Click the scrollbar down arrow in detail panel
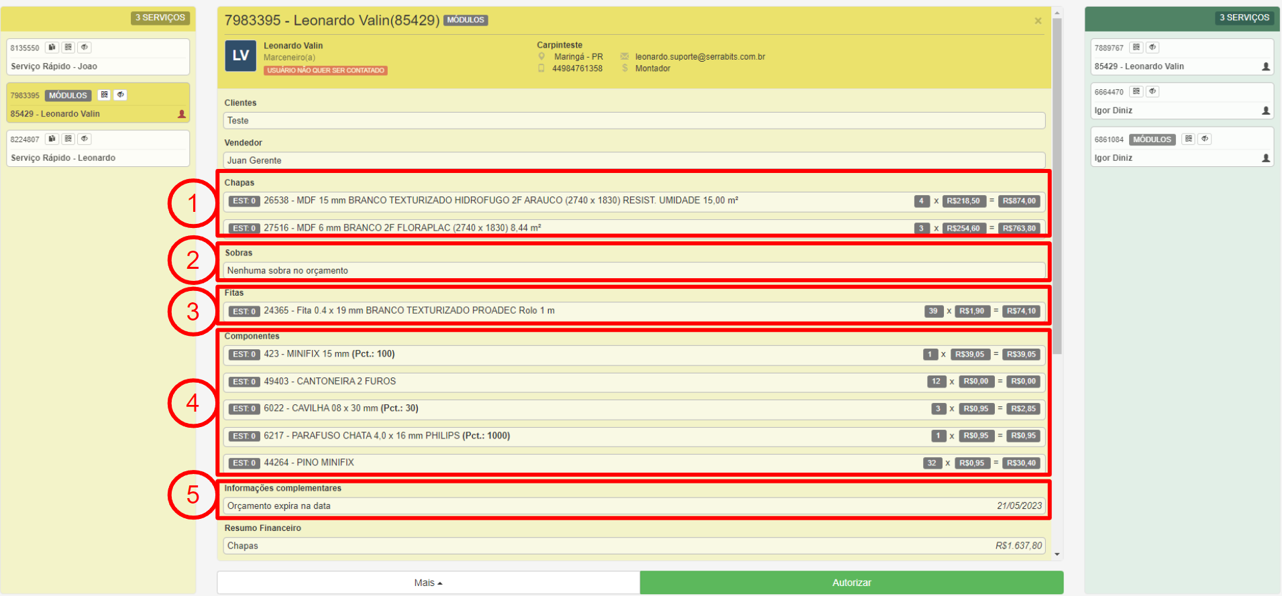This screenshot has width=1282, height=596. point(1057,554)
